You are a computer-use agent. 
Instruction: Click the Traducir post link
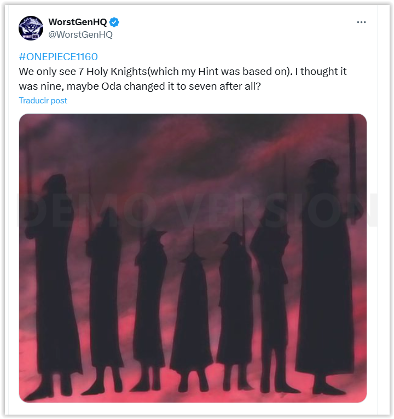pos(43,101)
